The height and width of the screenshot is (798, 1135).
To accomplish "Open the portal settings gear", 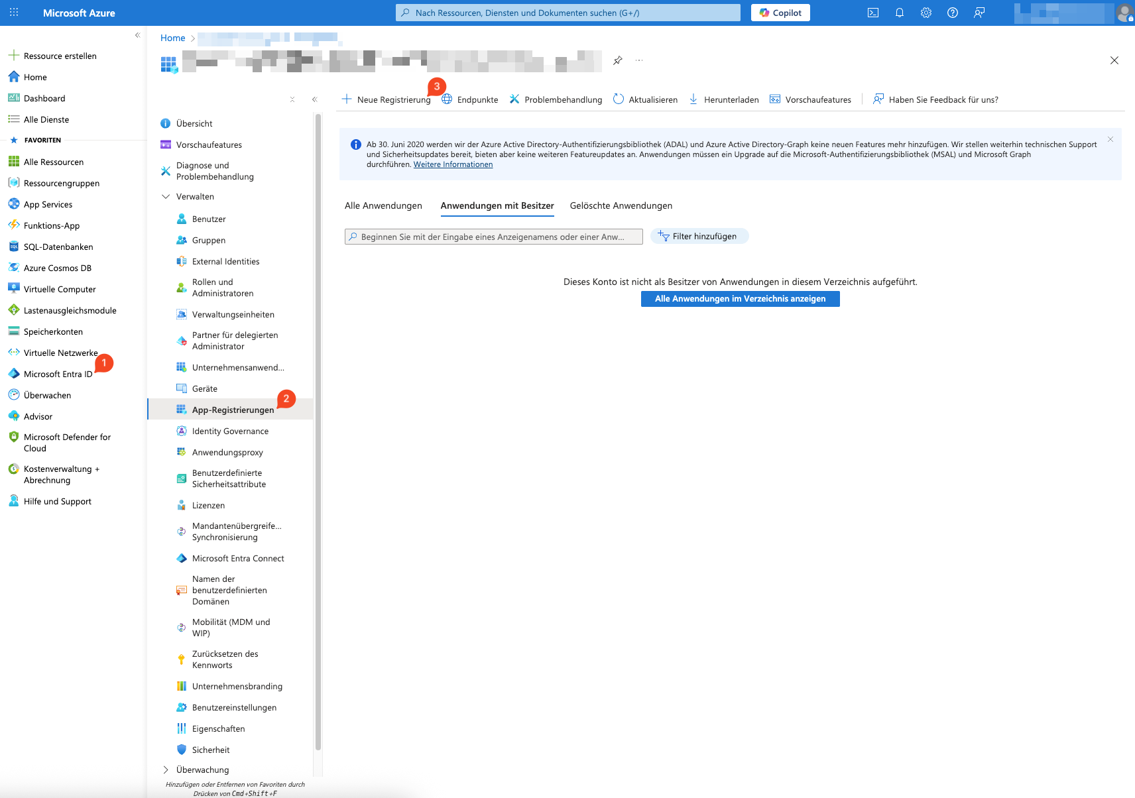I will (926, 12).
